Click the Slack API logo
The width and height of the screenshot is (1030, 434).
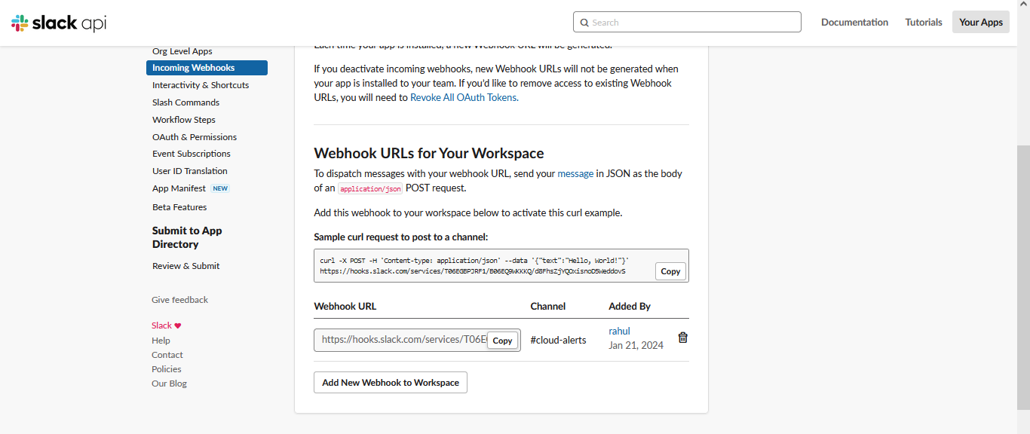57,22
